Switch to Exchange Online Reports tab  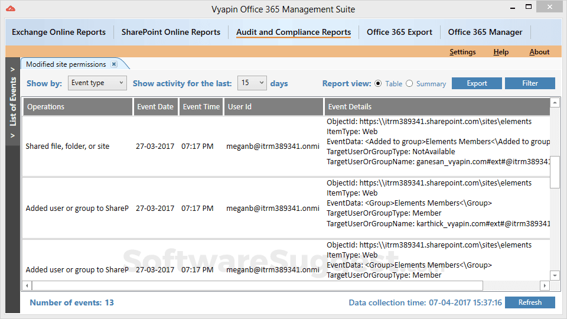58,32
